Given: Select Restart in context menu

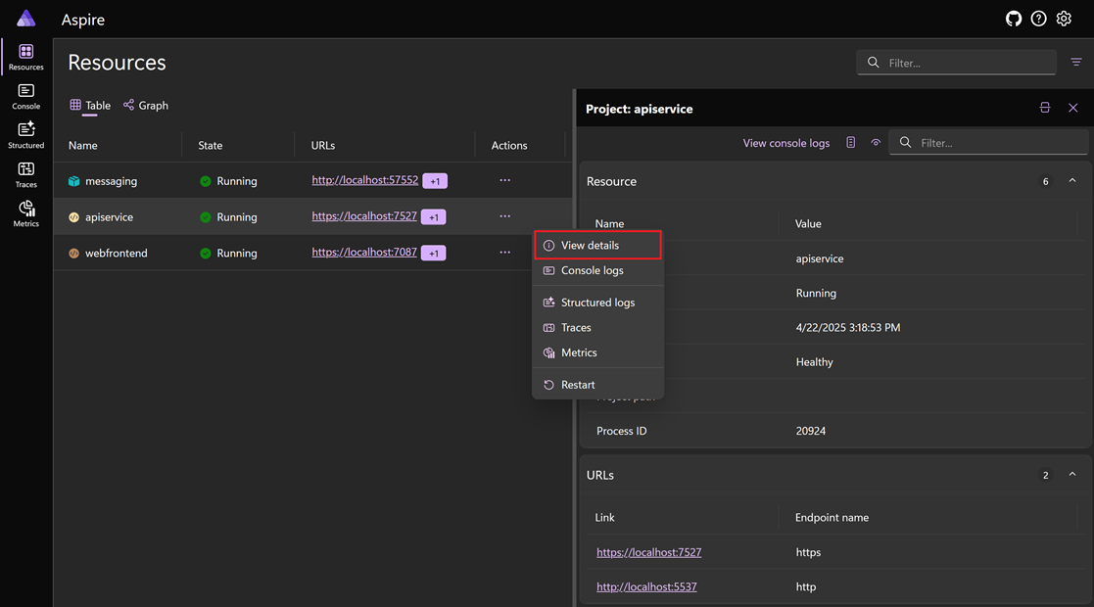Looking at the screenshot, I should pyautogui.click(x=598, y=385).
